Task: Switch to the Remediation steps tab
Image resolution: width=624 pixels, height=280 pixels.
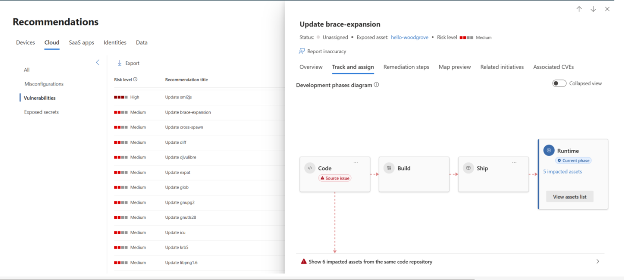Action: coord(406,67)
